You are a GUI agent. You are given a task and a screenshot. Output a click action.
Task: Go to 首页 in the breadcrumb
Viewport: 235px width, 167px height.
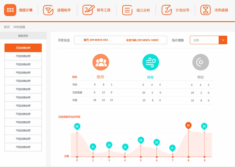pos(7,27)
